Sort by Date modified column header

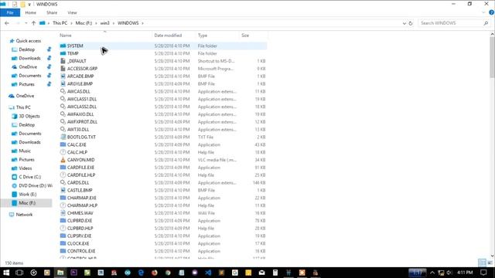168,36
